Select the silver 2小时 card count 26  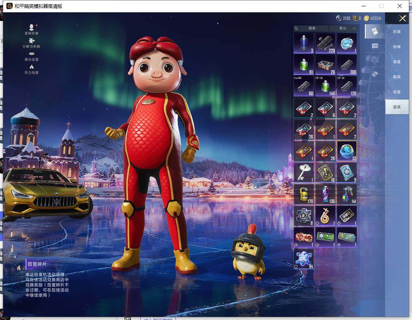tap(303, 129)
